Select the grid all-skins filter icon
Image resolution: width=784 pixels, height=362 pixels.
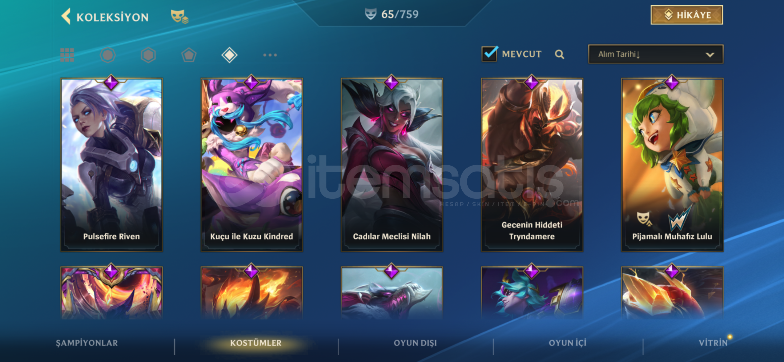[67, 55]
